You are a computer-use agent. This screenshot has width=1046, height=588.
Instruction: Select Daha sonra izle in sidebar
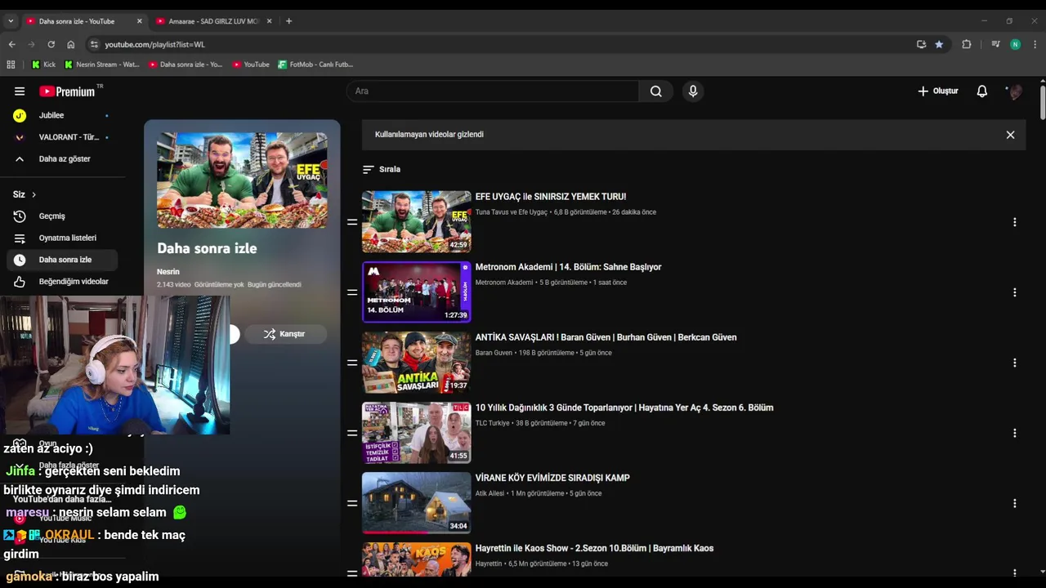click(x=62, y=260)
